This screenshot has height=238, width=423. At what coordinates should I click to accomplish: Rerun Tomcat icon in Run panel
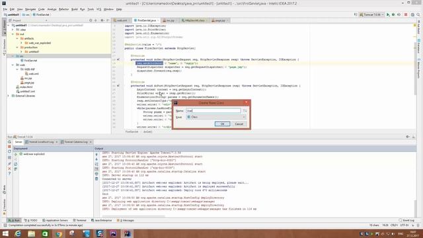tap(9, 141)
